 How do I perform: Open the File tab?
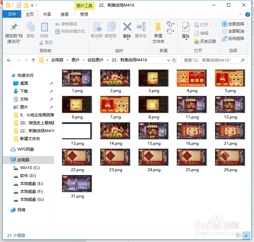[x=12, y=14]
